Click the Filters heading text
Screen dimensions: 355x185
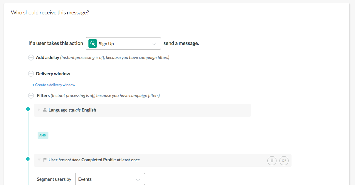[43, 96]
